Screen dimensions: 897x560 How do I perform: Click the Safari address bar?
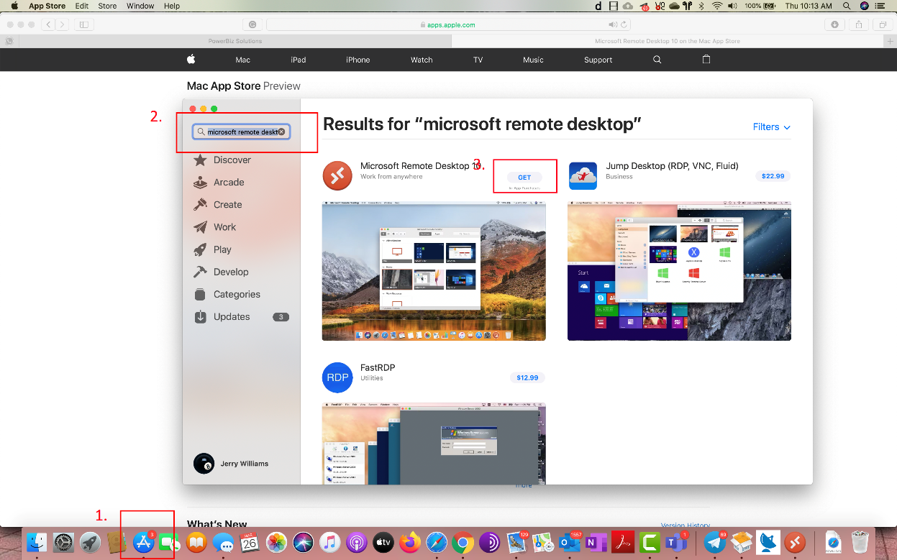pos(447,24)
